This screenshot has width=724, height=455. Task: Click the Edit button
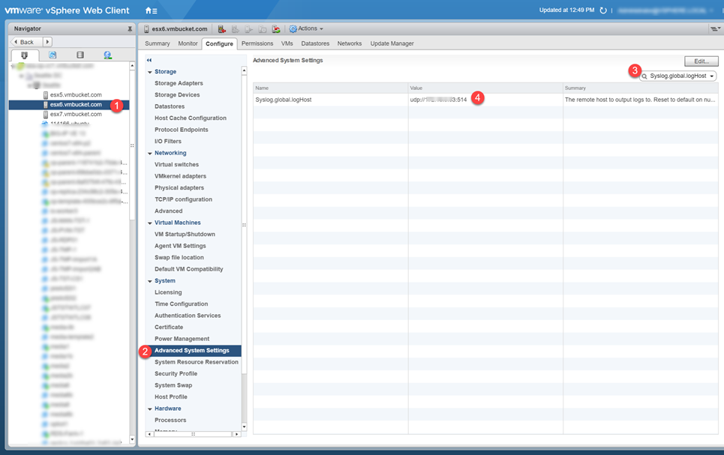701,61
